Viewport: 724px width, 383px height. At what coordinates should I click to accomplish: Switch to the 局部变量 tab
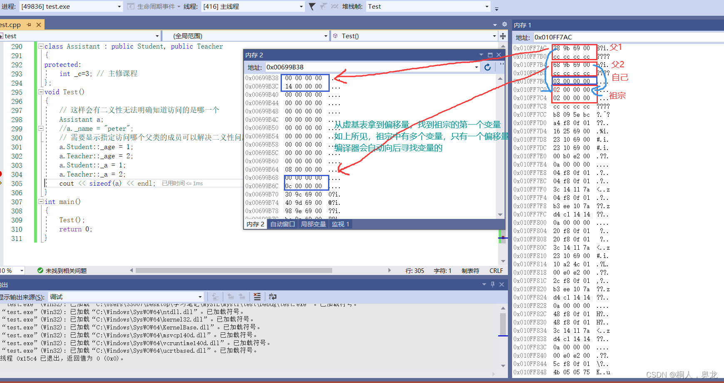313,224
